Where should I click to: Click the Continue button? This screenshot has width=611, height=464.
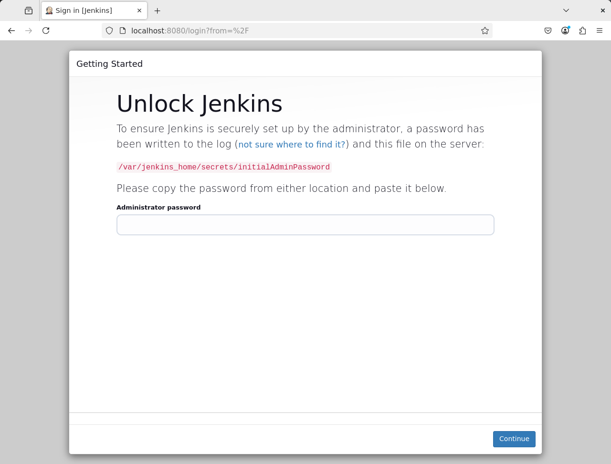pyautogui.click(x=514, y=439)
